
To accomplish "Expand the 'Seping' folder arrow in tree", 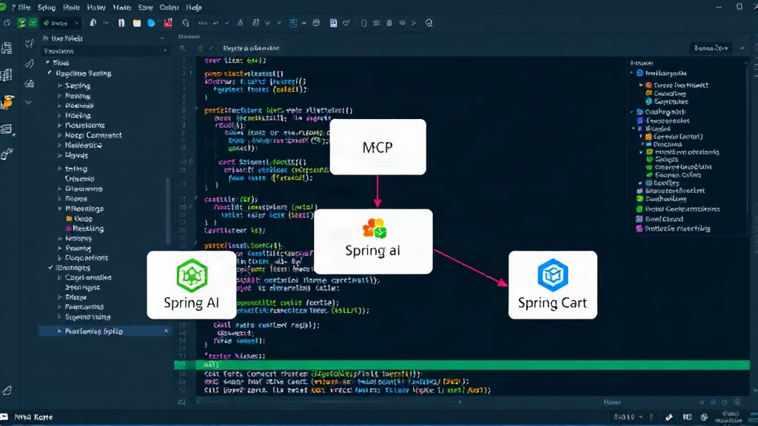I will [x=60, y=86].
